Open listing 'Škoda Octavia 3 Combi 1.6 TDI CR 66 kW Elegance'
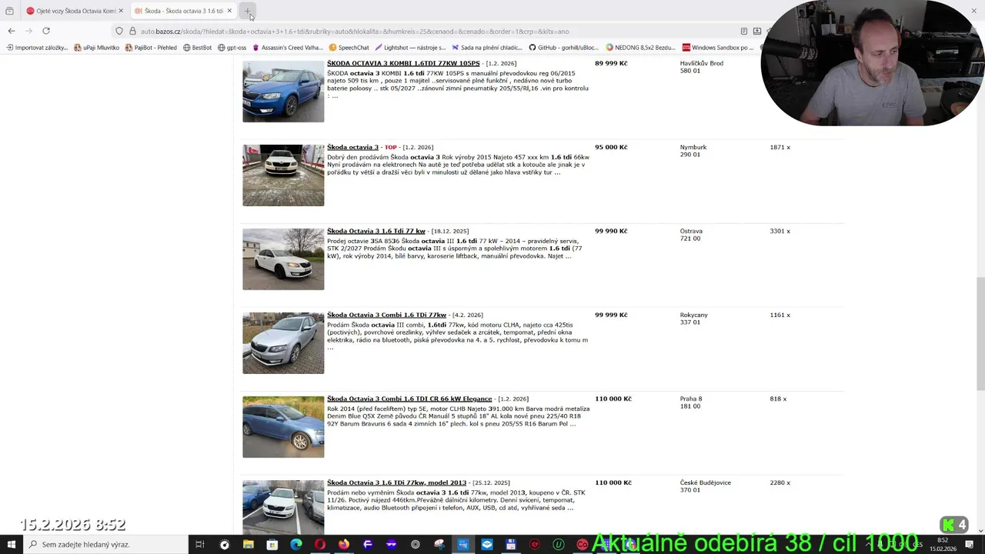985x554 pixels. pos(409,399)
